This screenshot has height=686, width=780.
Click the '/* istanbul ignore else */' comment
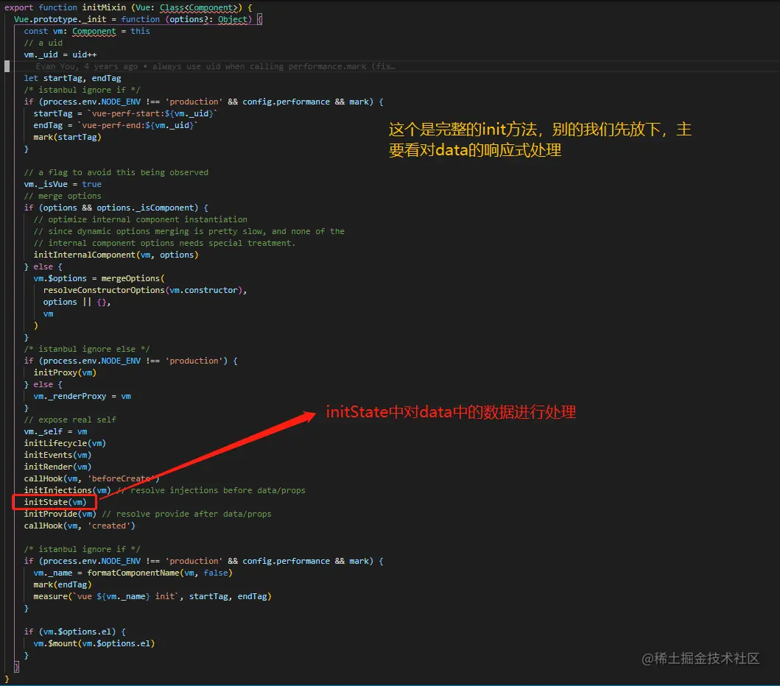click(87, 349)
